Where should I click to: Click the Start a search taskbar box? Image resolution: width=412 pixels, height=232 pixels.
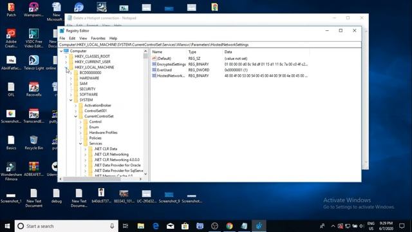(66, 226)
